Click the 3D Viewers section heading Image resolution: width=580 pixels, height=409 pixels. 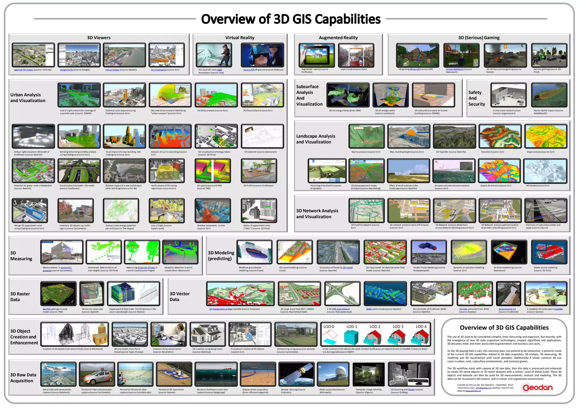tap(99, 38)
